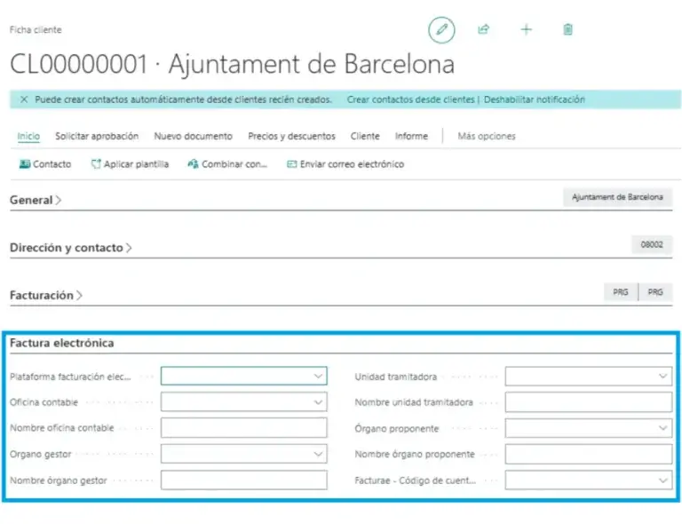Image resolution: width=682 pixels, height=524 pixels.
Task: Click the trash delete icon
Action: pos(568,29)
